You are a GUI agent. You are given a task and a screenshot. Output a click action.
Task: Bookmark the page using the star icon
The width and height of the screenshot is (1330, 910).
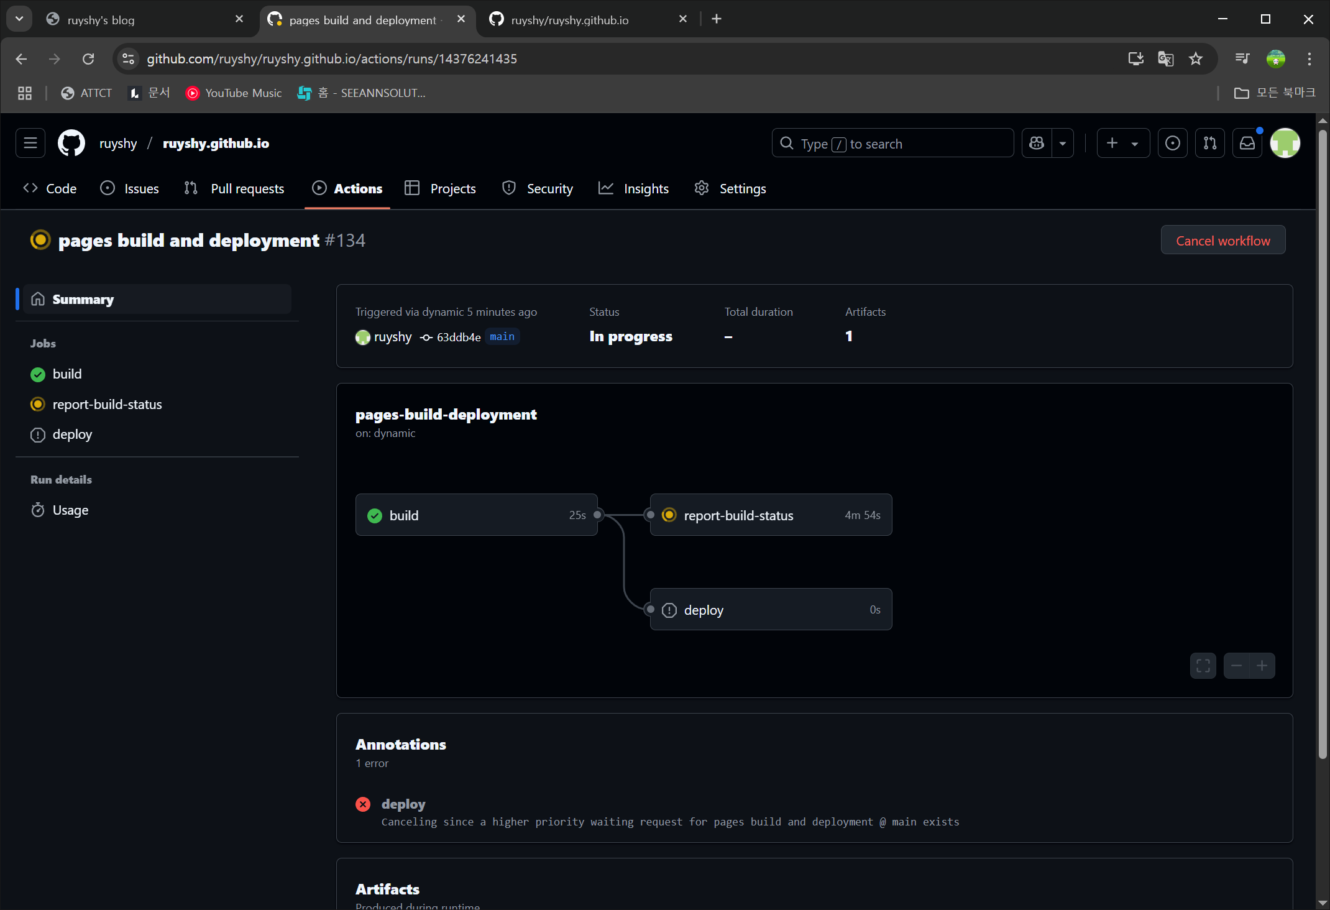click(1195, 58)
